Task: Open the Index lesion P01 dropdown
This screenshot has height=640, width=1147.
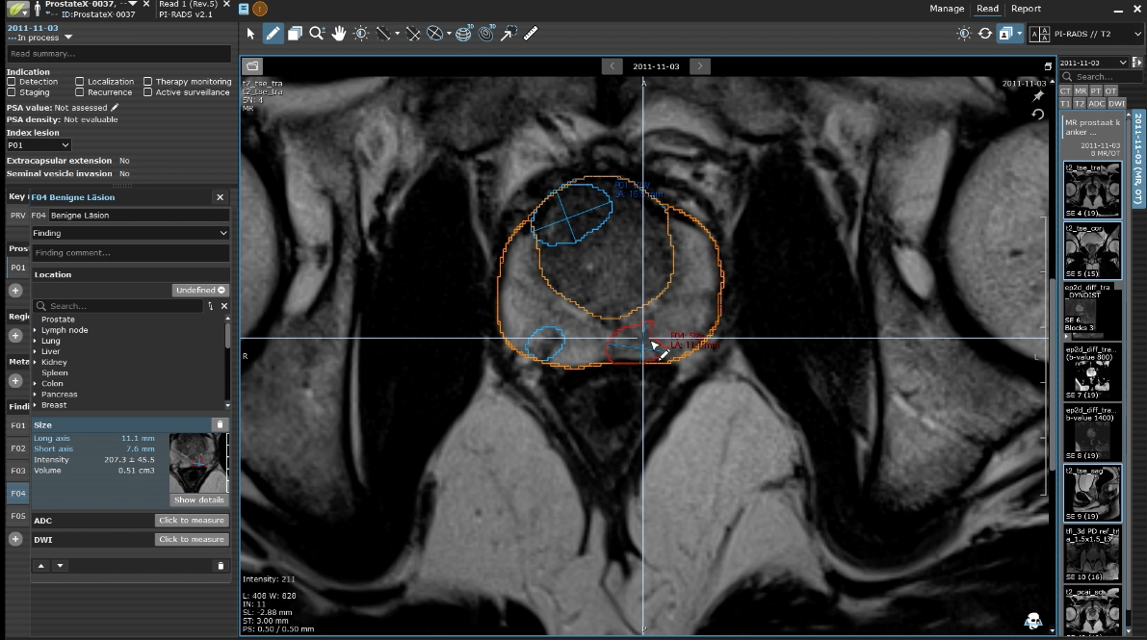Action: 39,144
